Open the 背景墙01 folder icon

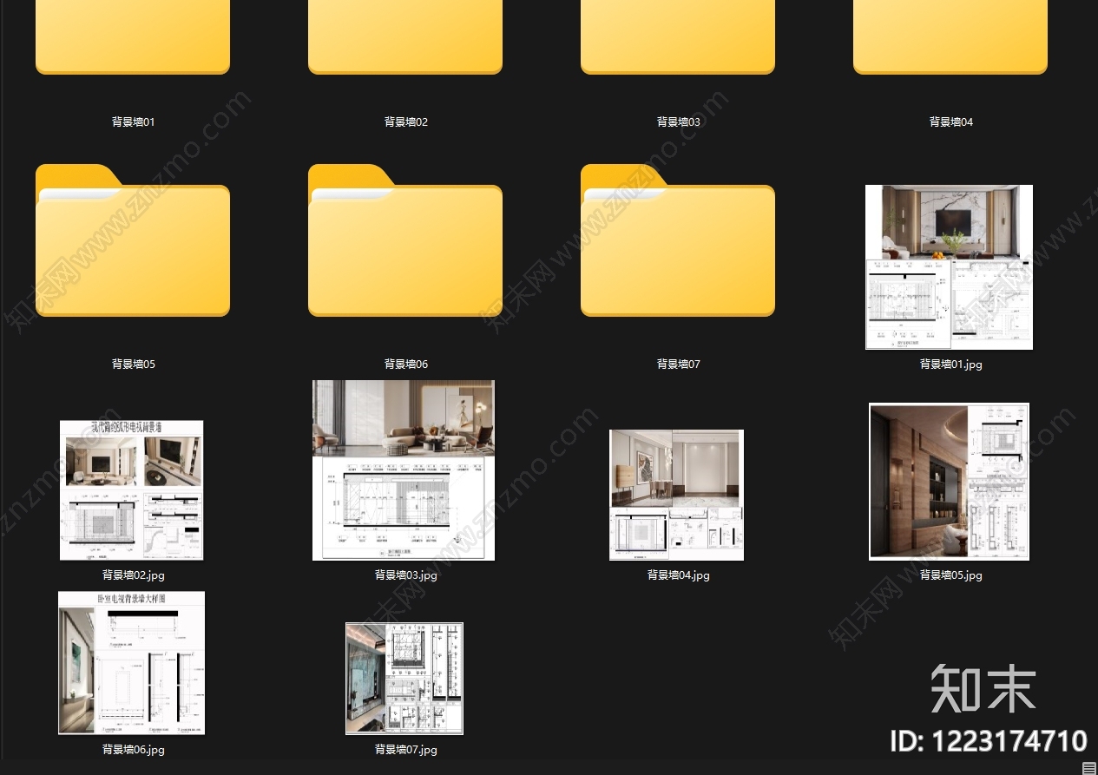click(x=133, y=36)
